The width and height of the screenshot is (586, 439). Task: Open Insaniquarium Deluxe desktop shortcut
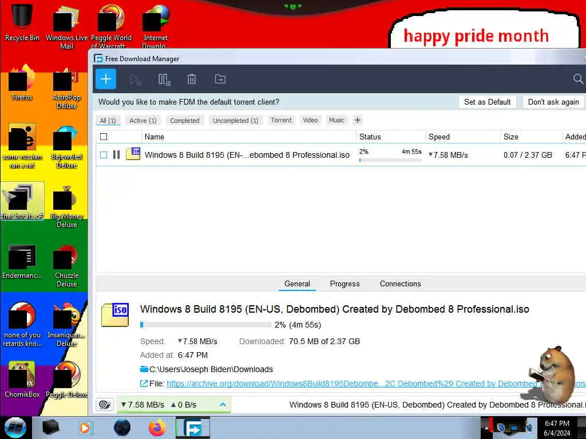66,325
